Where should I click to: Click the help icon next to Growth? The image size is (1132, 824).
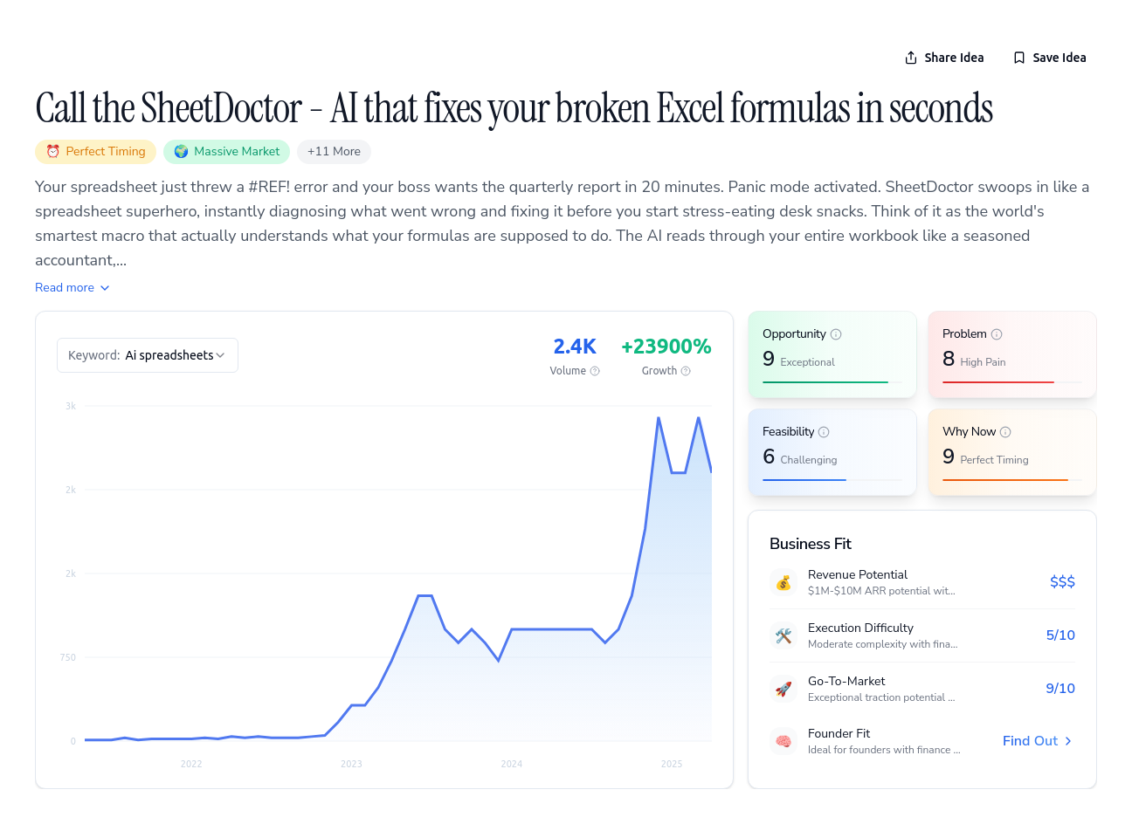[686, 371]
